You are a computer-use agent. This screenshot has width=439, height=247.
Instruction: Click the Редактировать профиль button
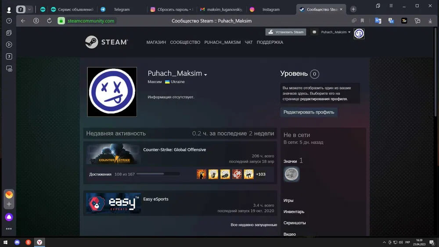309,112
